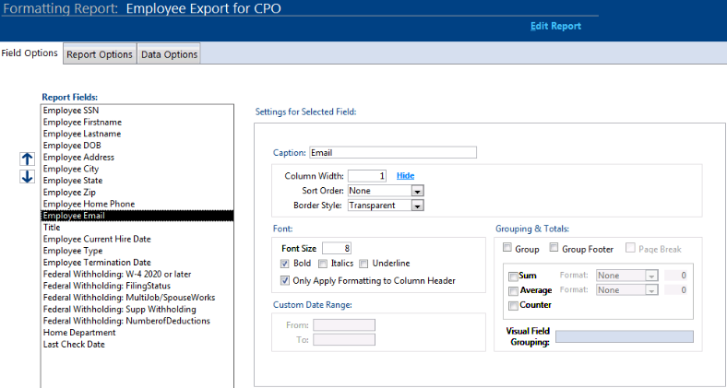Check the Sum checkbox

[x=513, y=276]
